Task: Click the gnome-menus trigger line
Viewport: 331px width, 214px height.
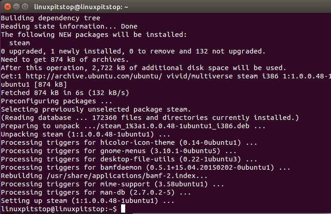Action: point(118,151)
